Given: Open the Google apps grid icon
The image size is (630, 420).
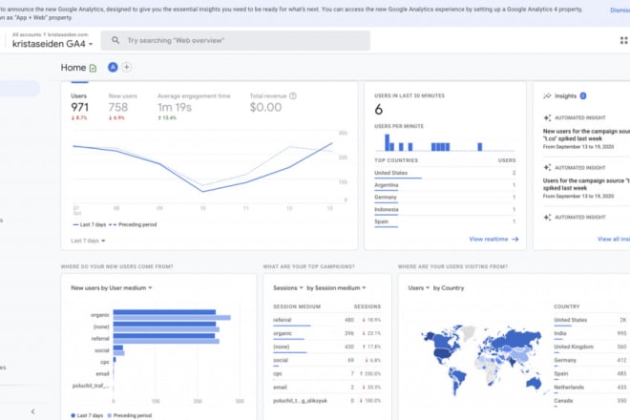Looking at the screenshot, I should pos(623,40).
